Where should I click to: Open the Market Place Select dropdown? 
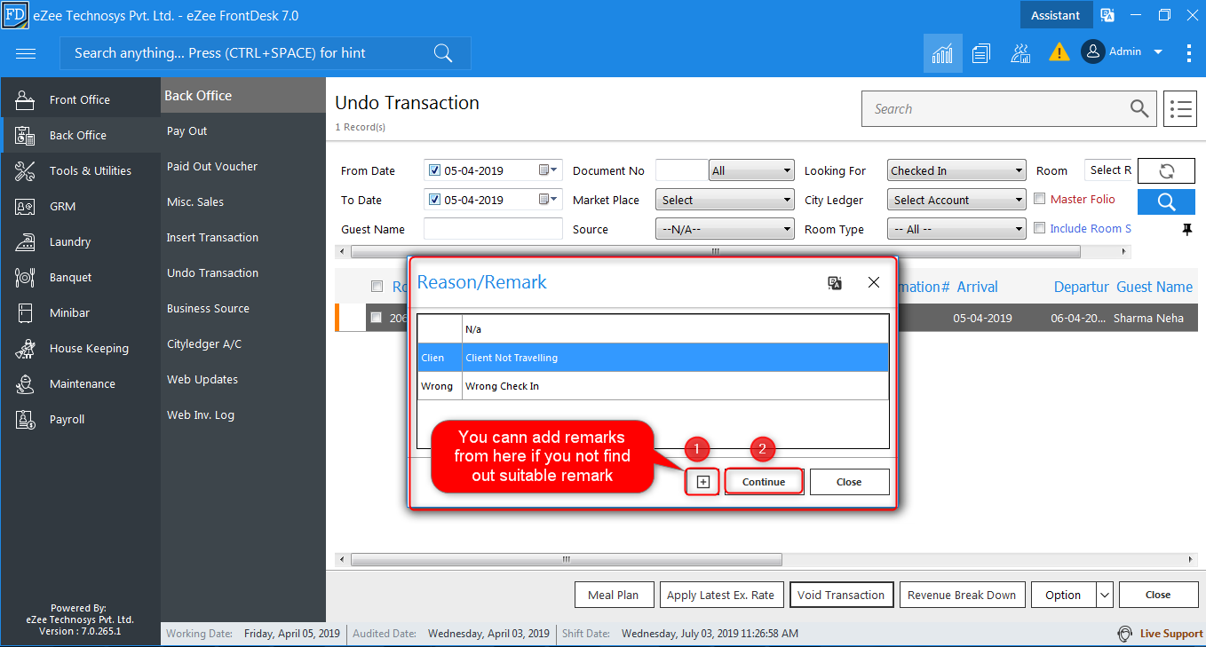(x=725, y=200)
